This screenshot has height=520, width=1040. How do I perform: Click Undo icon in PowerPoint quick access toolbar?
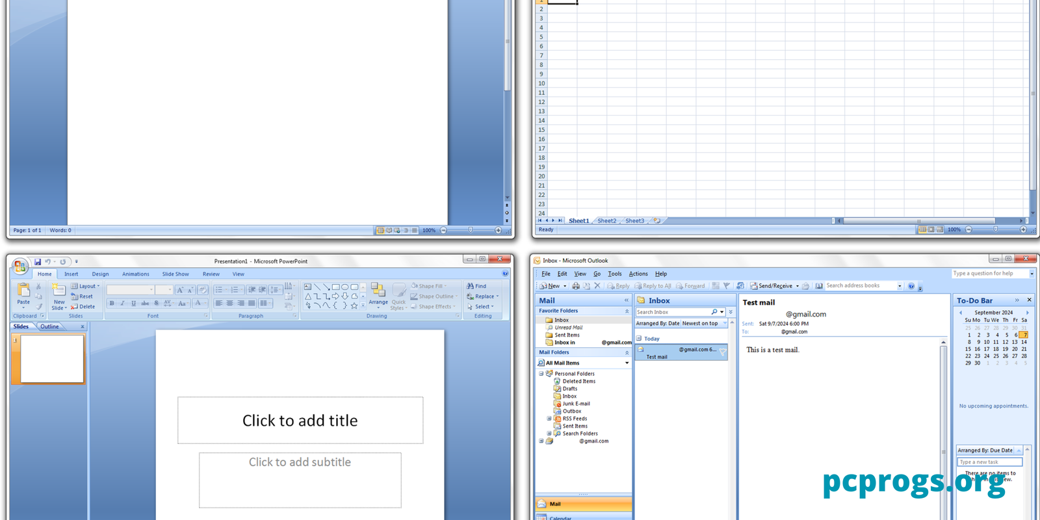pyautogui.click(x=47, y=262)
